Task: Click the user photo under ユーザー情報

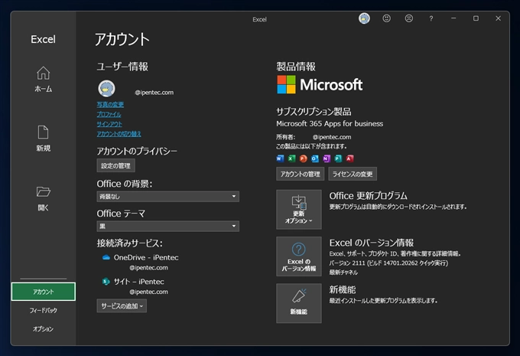Action: click(106, 88)
